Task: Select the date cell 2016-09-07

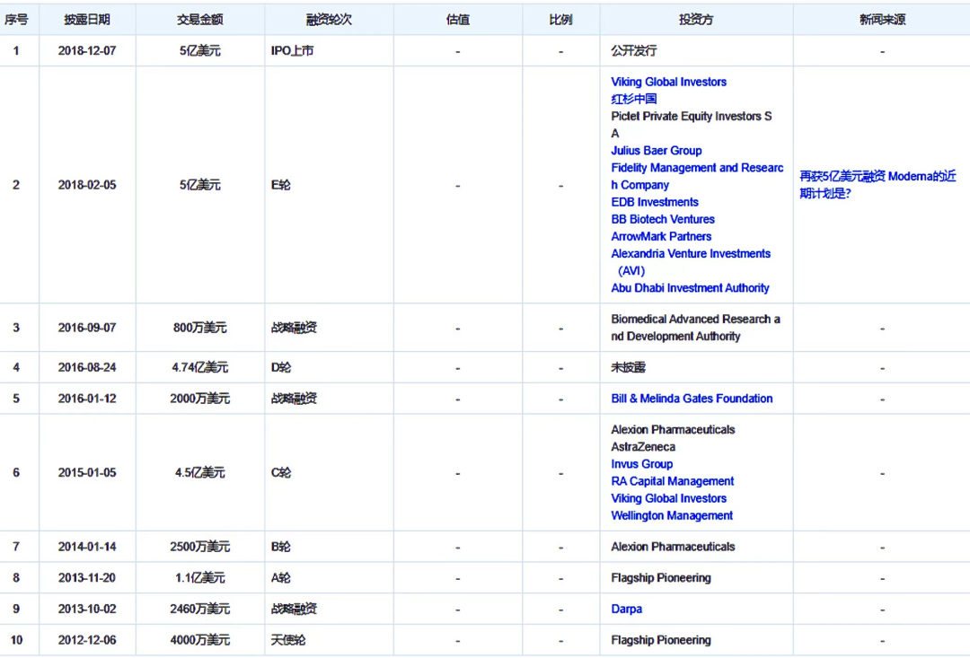Action: click(x=87, y=328)
